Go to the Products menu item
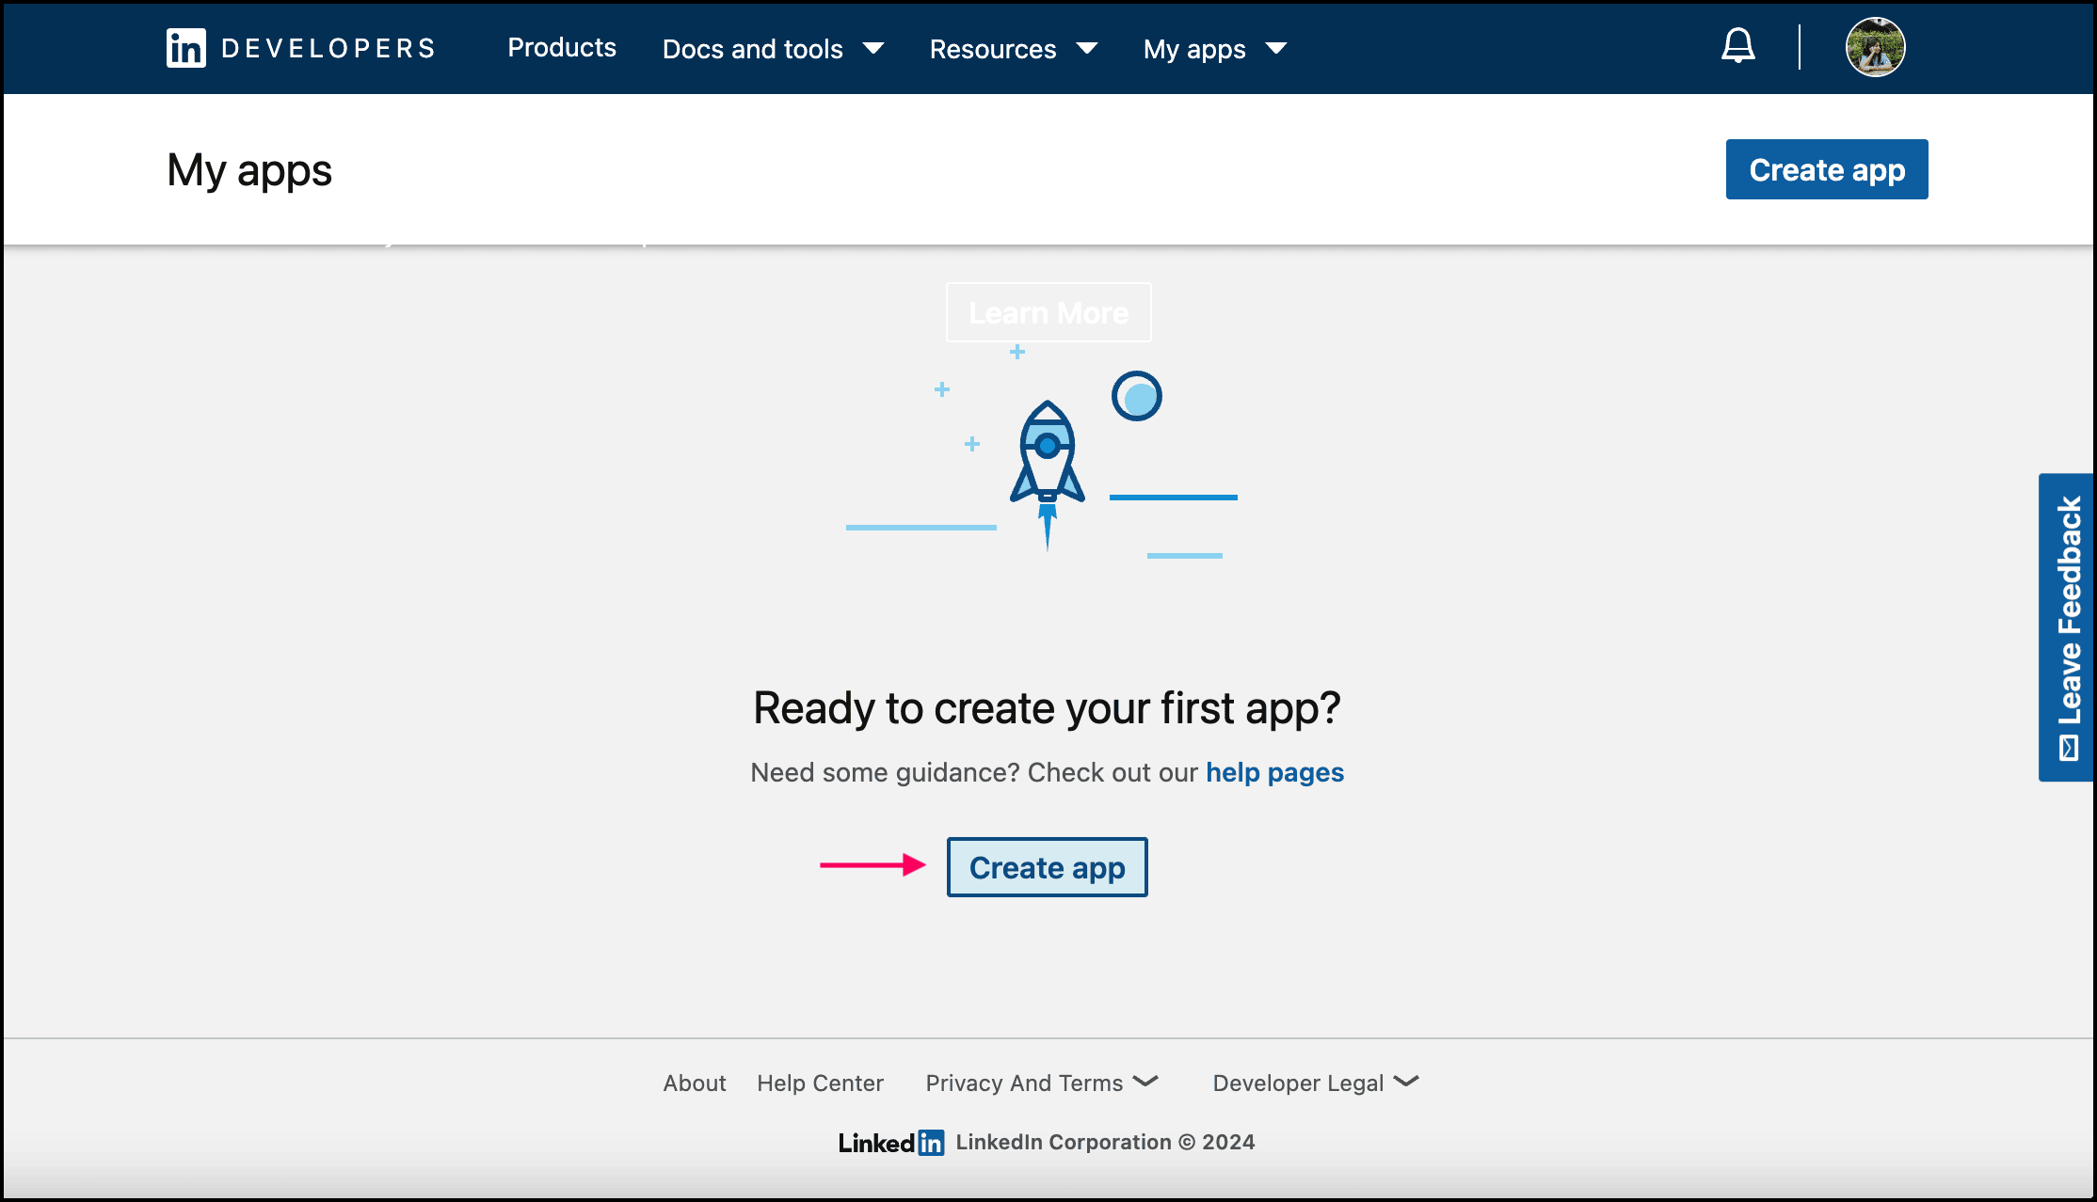Viewport: 2097px width, 1202px height. pyautogui.click(x=562, y=48)
